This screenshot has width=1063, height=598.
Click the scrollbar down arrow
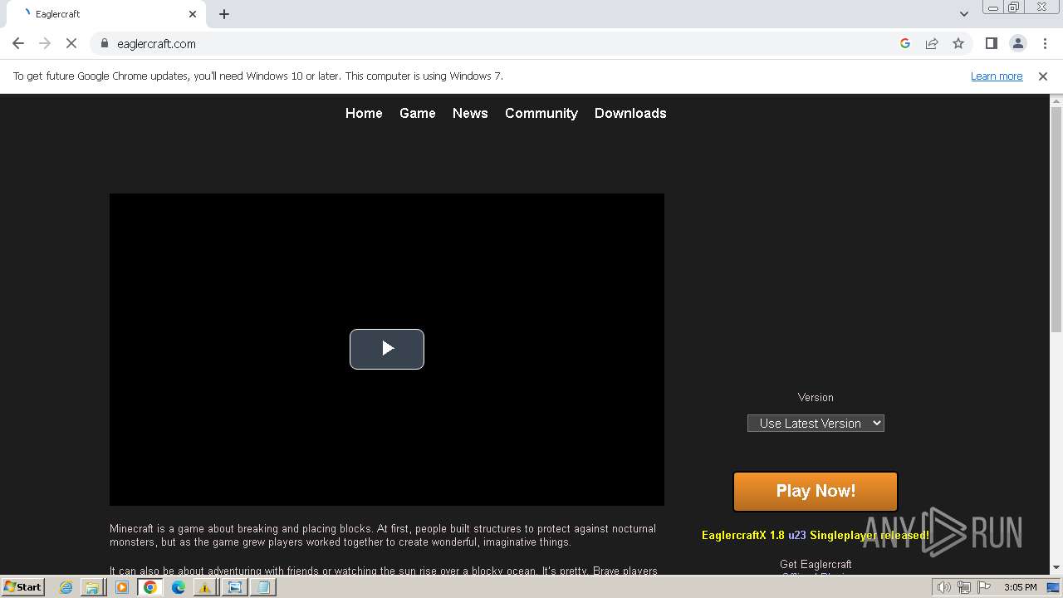click(x=1056, y=567)
